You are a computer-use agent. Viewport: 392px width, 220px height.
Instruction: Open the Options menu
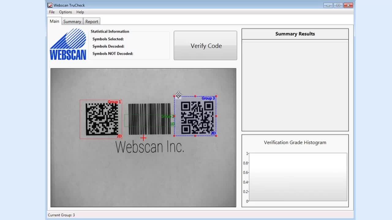(66, 12)
